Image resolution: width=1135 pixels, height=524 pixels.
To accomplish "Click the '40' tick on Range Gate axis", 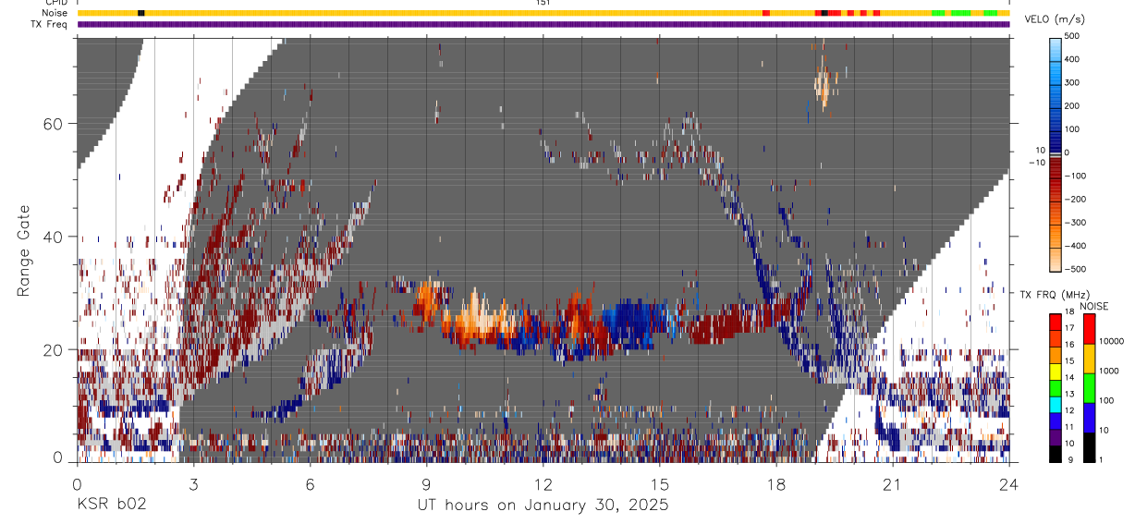I will coord(54,237).
